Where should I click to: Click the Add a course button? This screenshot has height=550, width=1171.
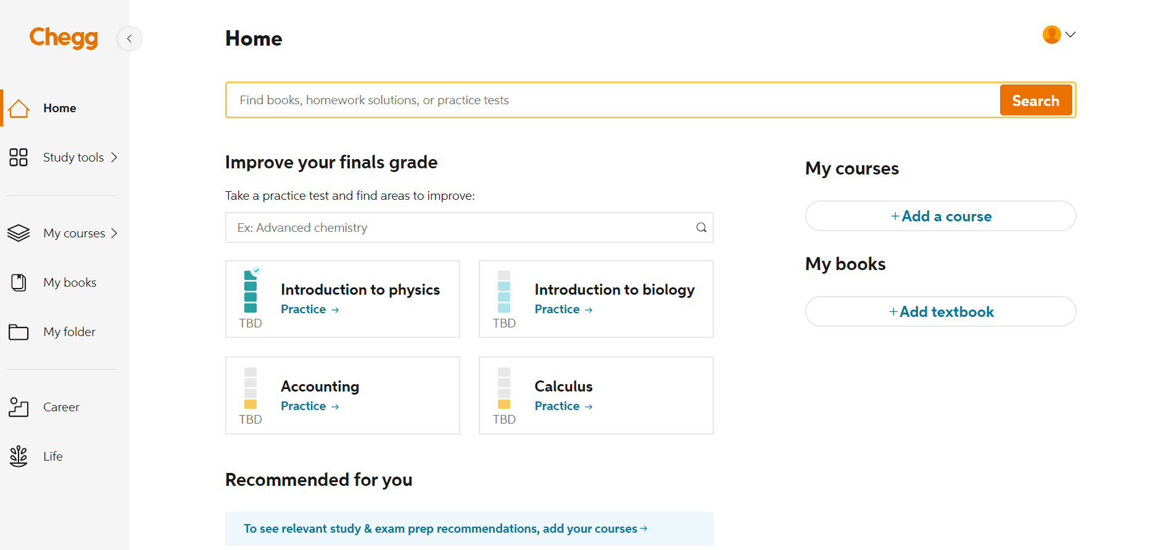(x=940, y=216)
